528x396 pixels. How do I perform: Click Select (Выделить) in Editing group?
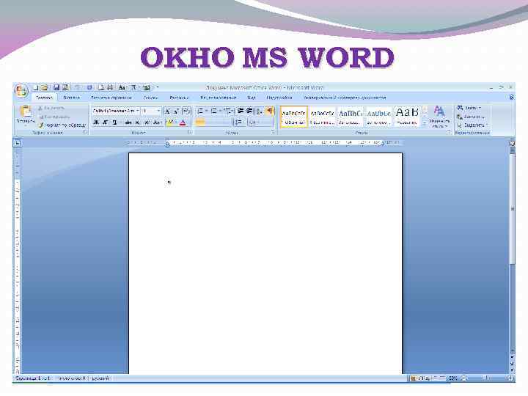tap(472, 125)
